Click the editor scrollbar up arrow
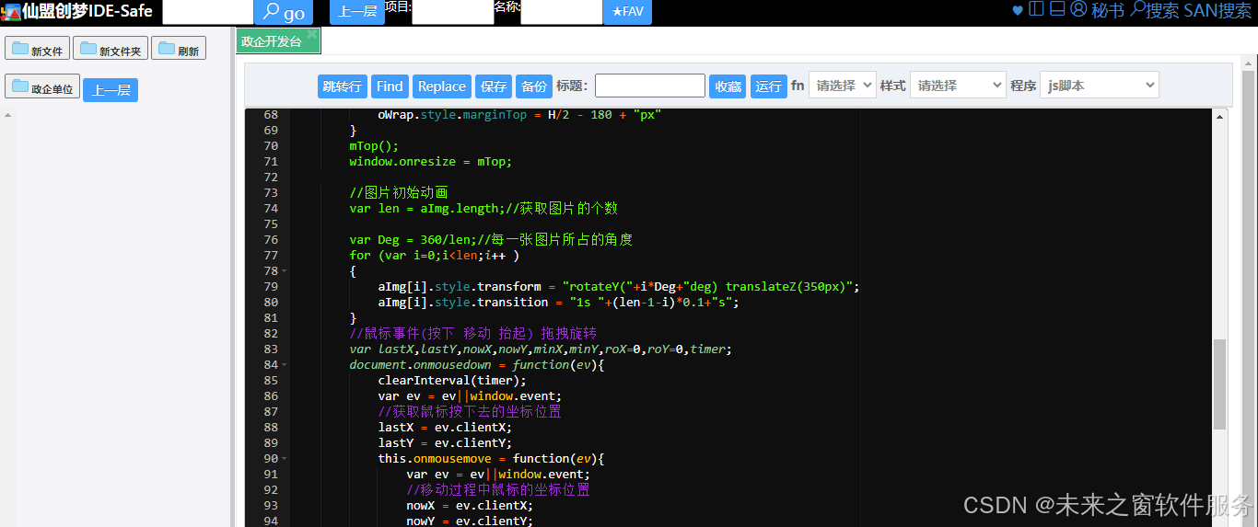The width and height of the screenshot is (1258, 527). coord(1219,115)
